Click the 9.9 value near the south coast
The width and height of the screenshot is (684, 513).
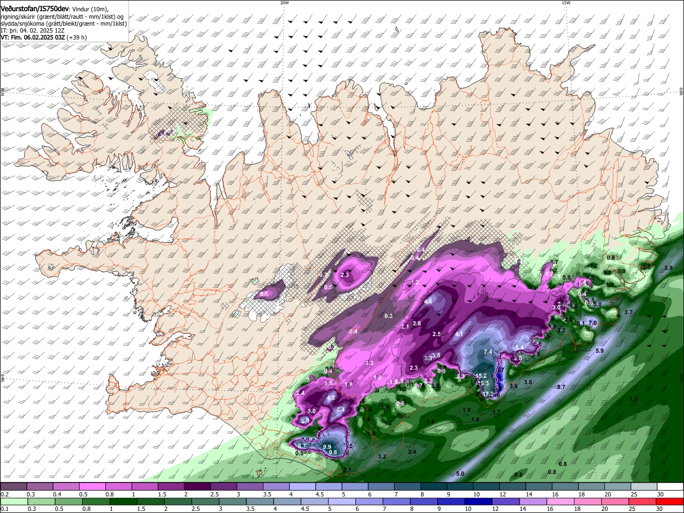[328, 447]
